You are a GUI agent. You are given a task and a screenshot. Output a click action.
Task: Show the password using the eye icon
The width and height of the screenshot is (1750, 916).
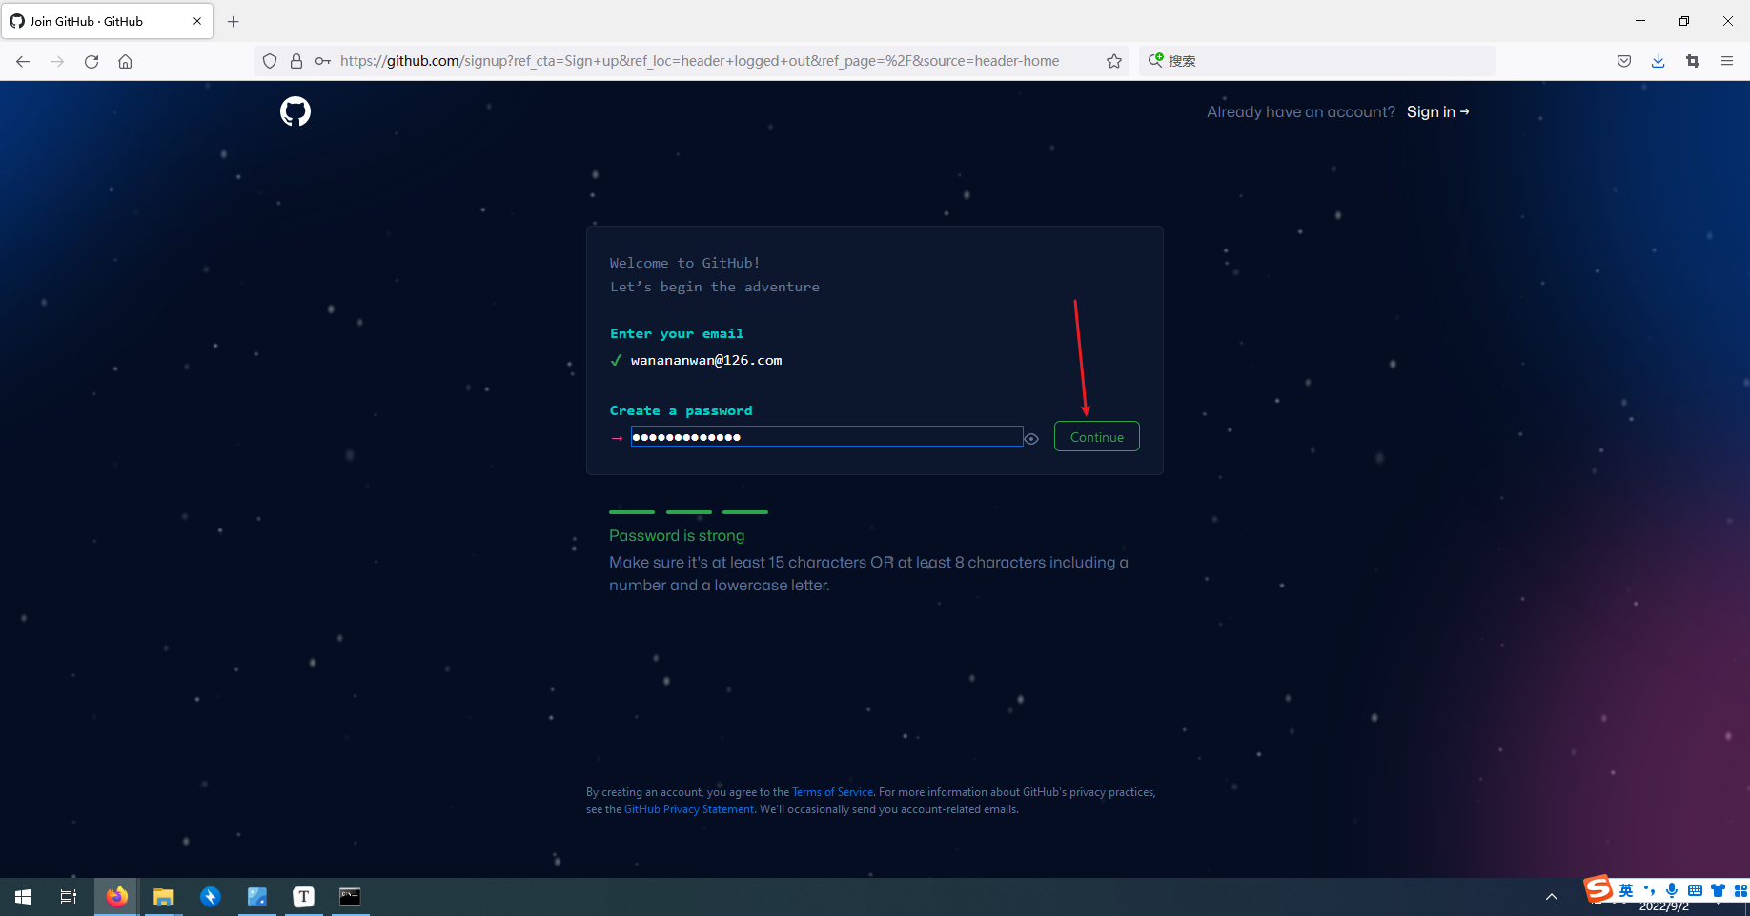click(1031, 438)
